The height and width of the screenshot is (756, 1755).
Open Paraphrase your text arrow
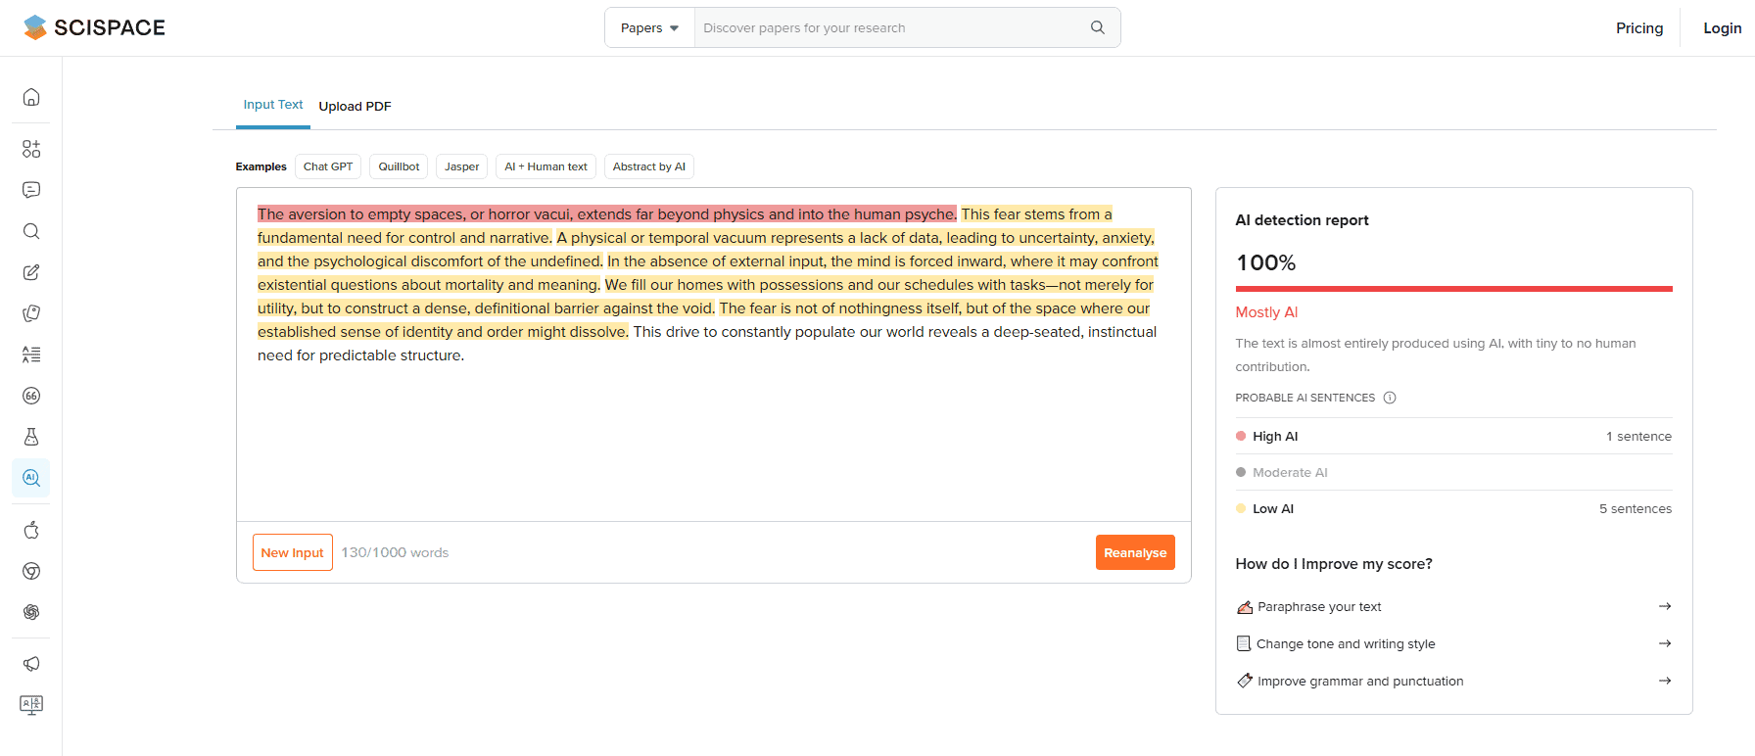1664,606
